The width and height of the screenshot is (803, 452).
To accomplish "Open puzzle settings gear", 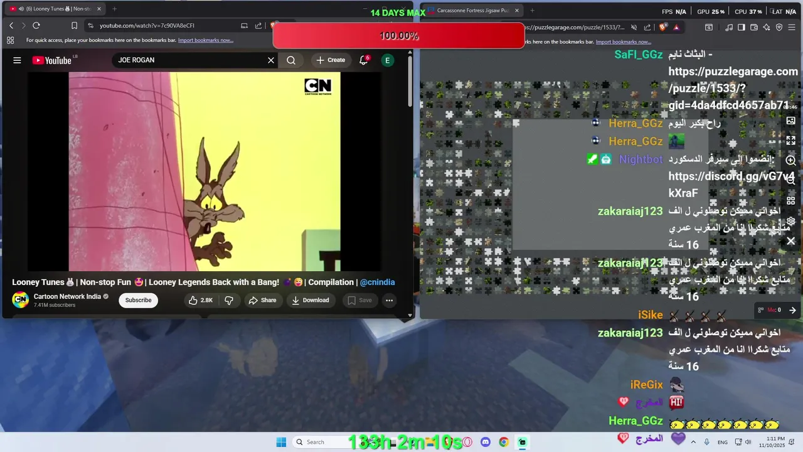I will click(x=790, y=221).
